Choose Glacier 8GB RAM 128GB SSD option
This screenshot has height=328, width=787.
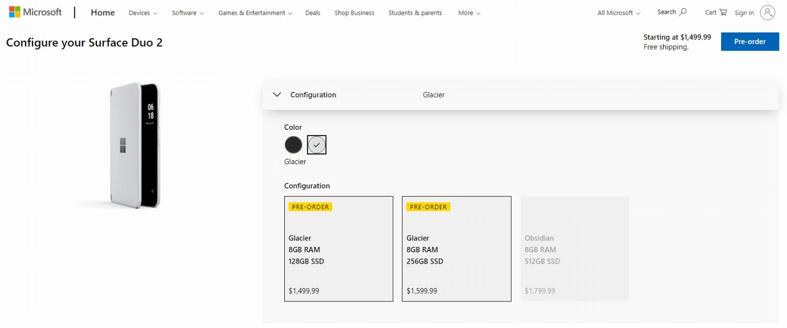[339, 249]
